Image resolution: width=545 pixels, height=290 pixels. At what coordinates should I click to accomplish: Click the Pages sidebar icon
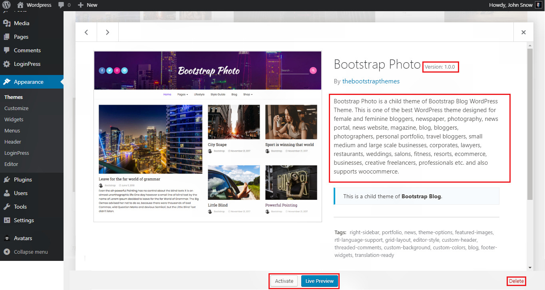7,37
